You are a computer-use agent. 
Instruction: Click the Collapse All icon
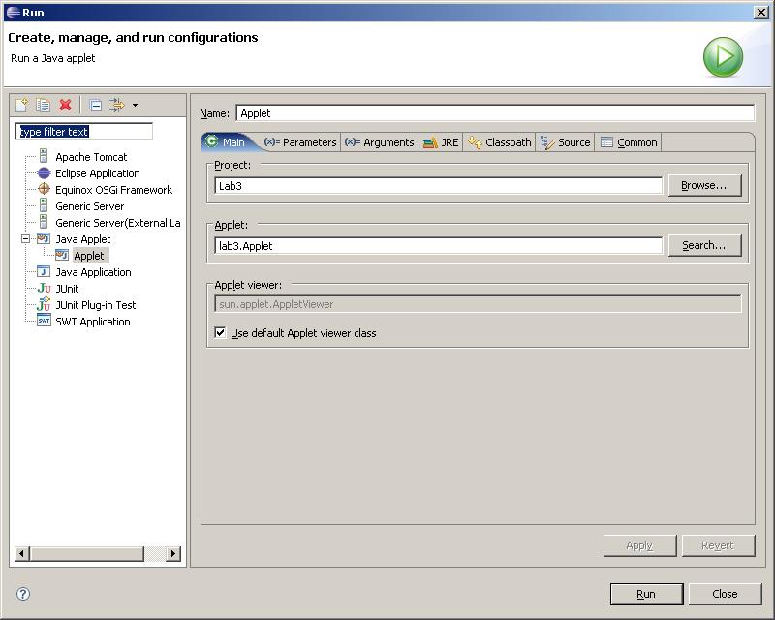point(95,105)
